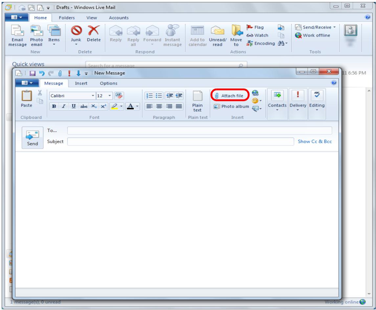This screenshot has width=376, height=310.
Task: Select the Message tab in New Message
Action: click(x=54, y=83)
